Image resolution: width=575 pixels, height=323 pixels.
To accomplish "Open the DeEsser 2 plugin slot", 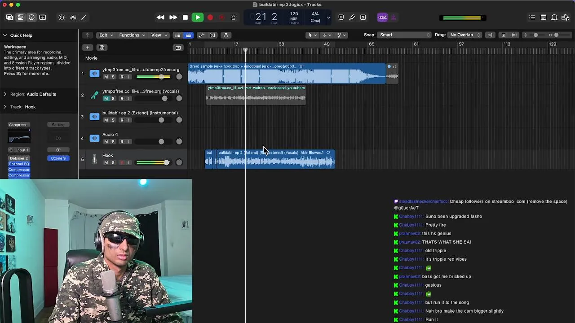I will click(x=19, y=158).
